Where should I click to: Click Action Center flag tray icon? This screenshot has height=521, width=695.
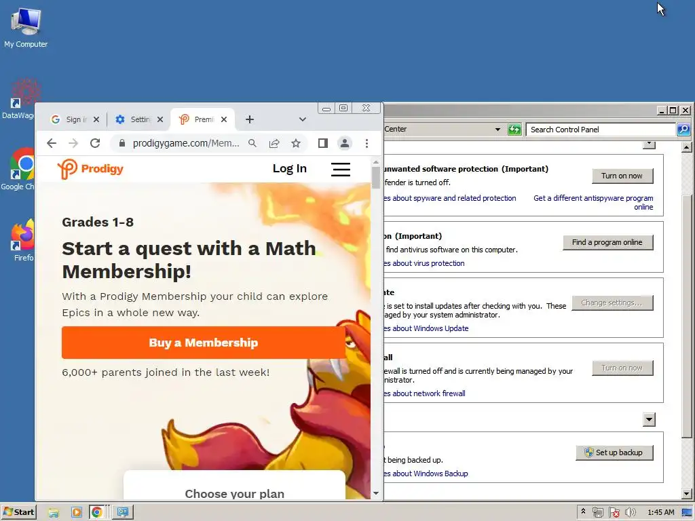pos(614,513)
